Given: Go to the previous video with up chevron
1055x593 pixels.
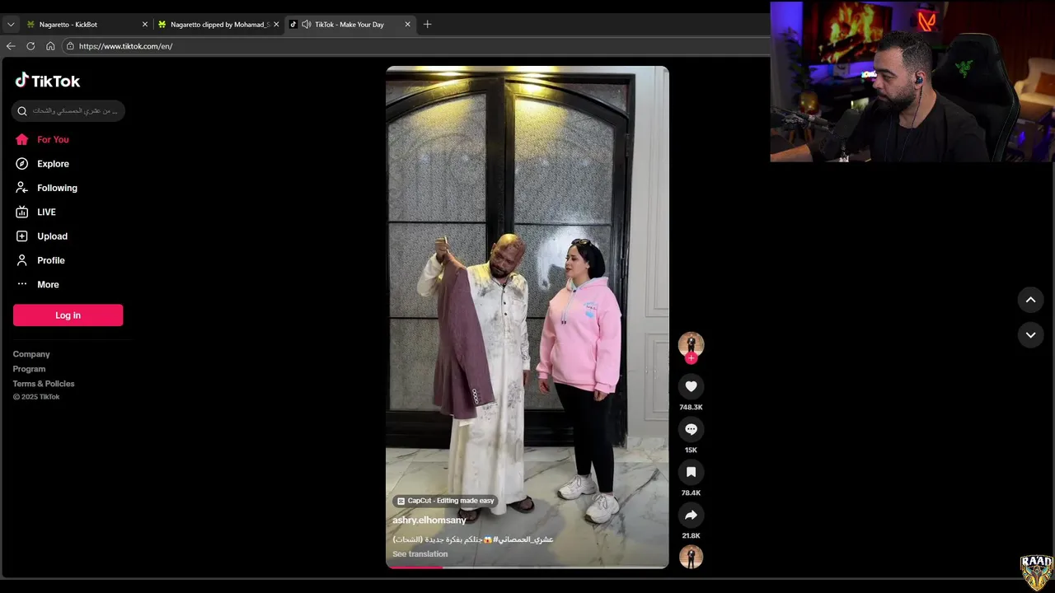Looking at the screenshot, I should pyautogui.click(x=1030, y=300).
